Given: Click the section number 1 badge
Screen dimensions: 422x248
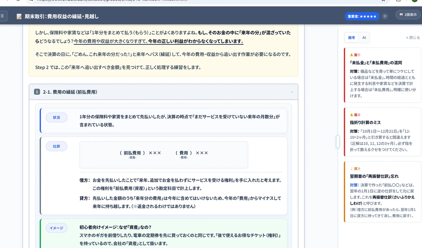Looking at the screenshot, I should (x=37, y=92).
